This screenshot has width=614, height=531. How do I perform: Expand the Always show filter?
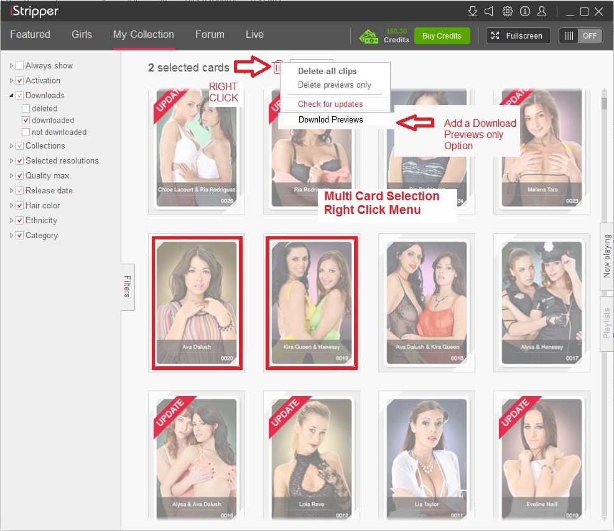[x=11, y=65]
